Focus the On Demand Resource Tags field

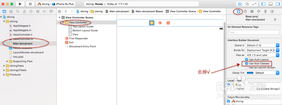point(254,32)
